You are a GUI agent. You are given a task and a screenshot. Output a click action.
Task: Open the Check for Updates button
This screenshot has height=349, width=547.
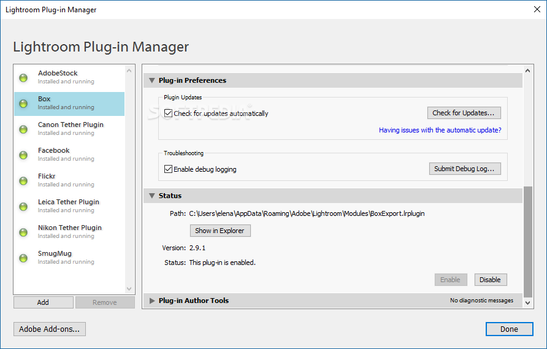(x=464, y=113)
